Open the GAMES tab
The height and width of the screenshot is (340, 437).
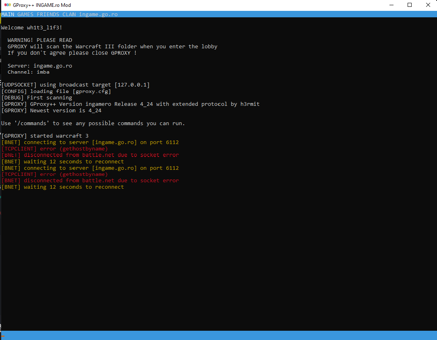click(25, 14)
